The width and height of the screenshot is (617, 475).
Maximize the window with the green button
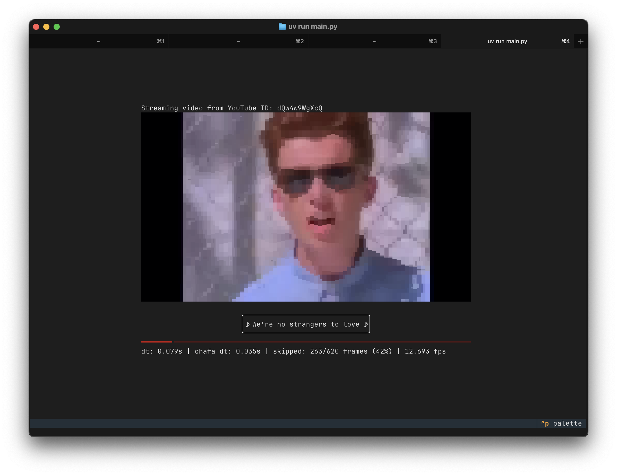(x=57, y=27)
